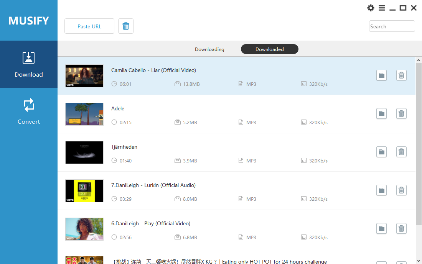Open folder for DaniLeigh - Play

click(x=381, y=228)
